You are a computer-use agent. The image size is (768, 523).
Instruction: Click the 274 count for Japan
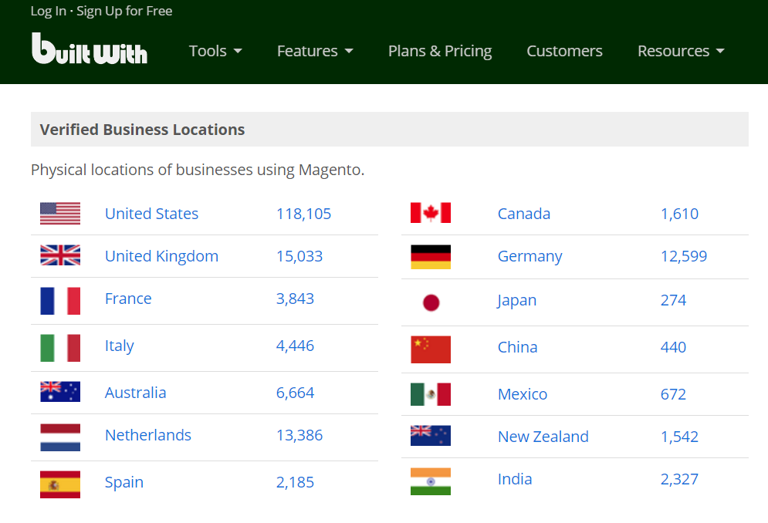tap(673, 300)
